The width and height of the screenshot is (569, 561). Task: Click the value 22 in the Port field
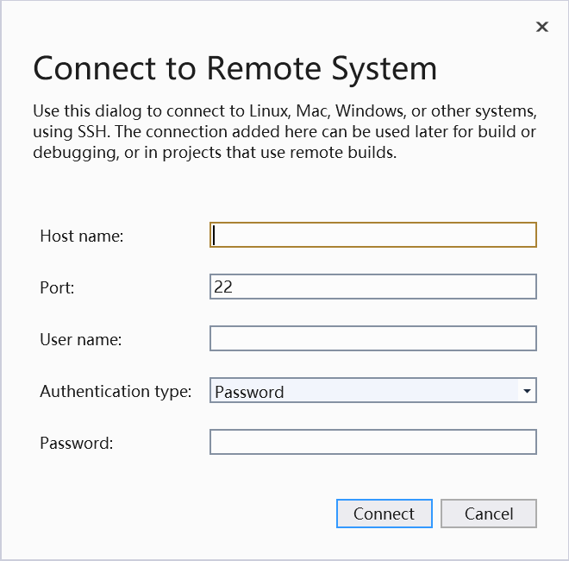222,287
